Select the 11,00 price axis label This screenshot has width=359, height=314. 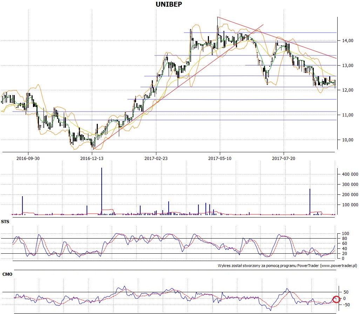coord(348,115)
